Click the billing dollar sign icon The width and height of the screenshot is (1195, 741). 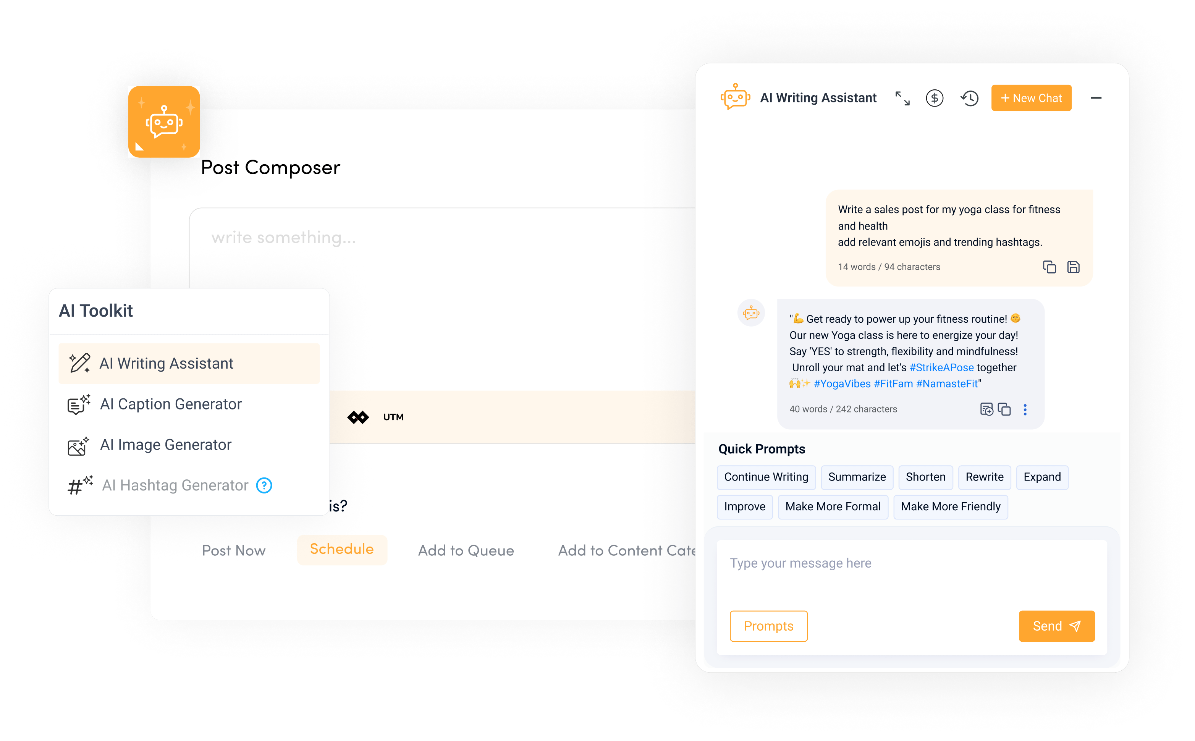point(936,98)
